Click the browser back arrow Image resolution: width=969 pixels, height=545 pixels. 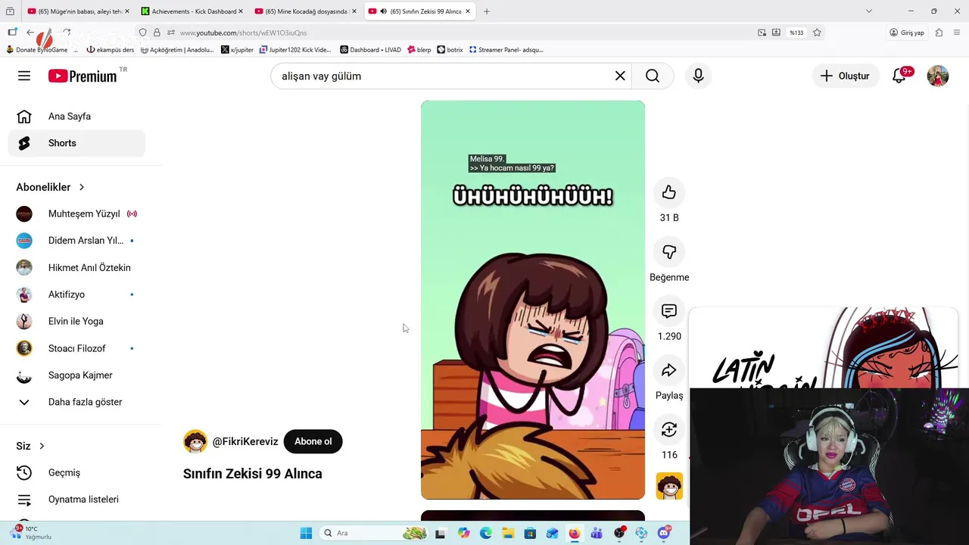pos(30,33)
